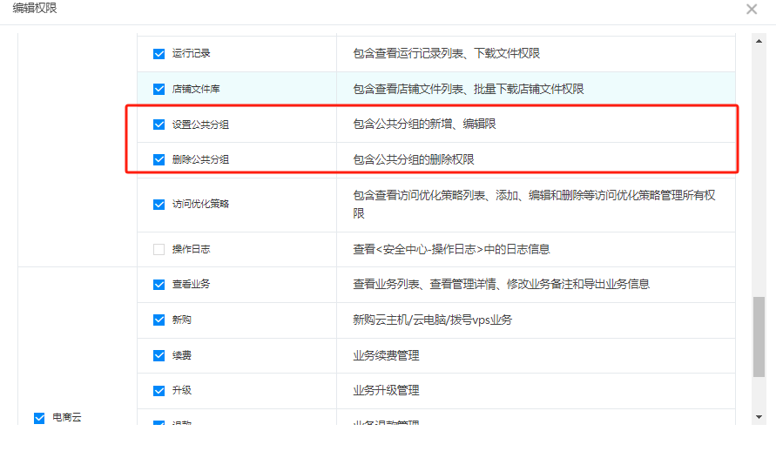Click description 包含查看运行记录列表、下载文件权限

[447, 53]
